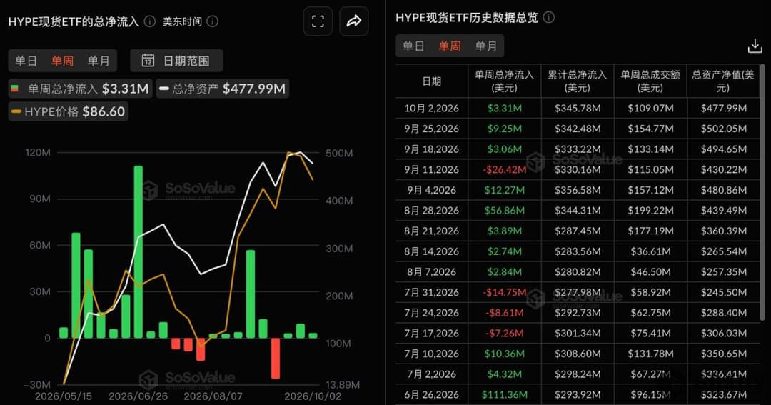
Task: Click the 10月 2,2026 date cell
Action: 432,109
